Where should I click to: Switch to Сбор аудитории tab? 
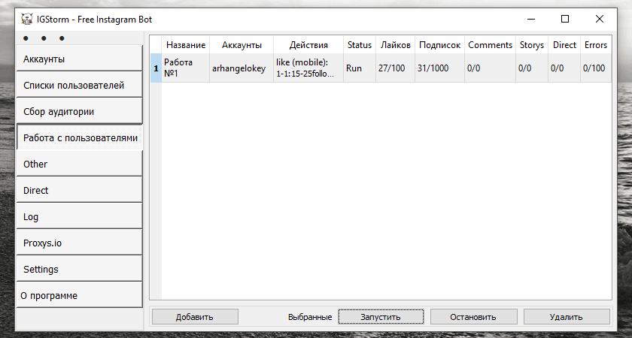click(80, 111)
